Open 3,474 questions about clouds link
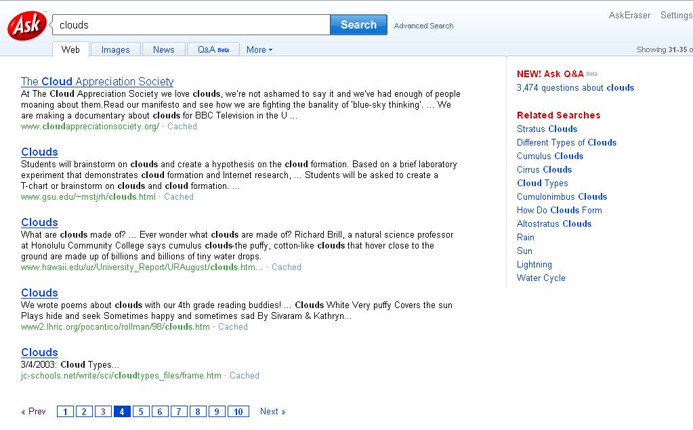Viewport: 693px width, 430px height. pos(575,87)
